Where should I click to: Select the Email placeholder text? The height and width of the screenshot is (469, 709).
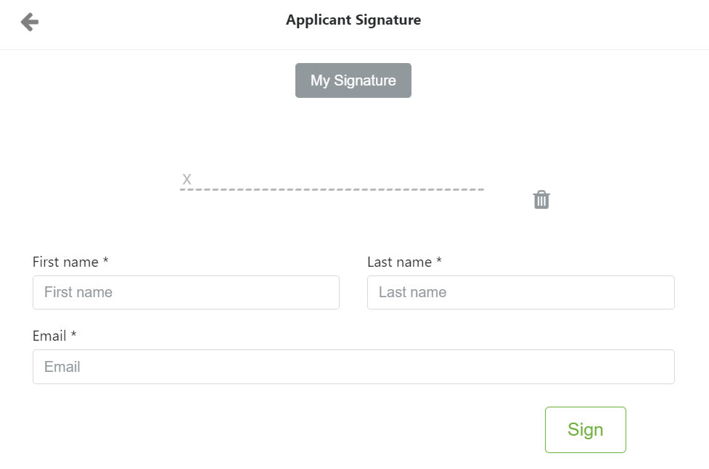pos(62,367)
